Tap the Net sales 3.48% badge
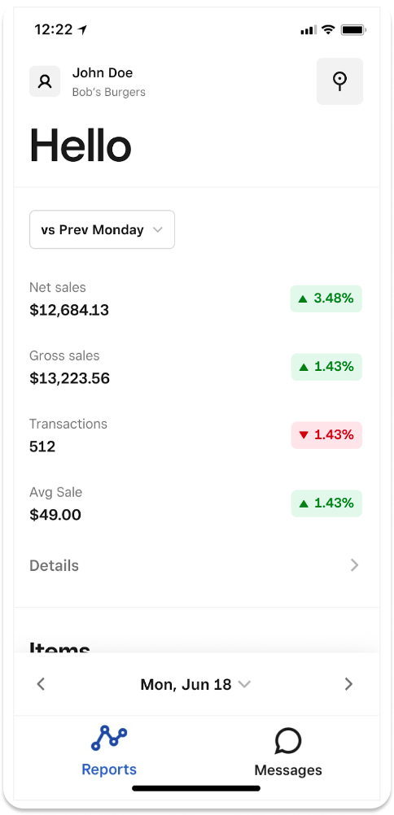Image resolution: width=394 pixels, height=815 pixels. click(x=326, y=299)
